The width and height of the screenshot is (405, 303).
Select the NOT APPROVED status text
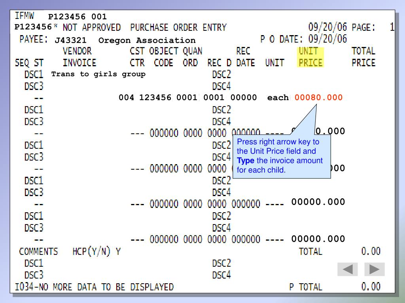coord(92,27)
